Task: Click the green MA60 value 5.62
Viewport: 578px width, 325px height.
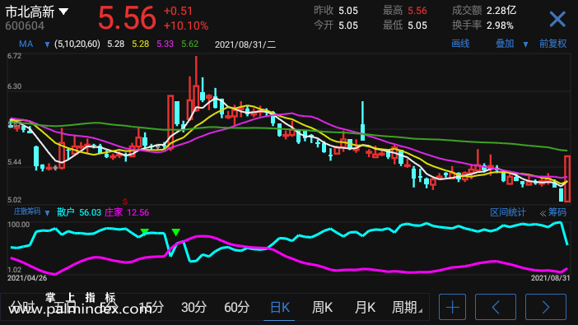Action: (x=190, y=44)
